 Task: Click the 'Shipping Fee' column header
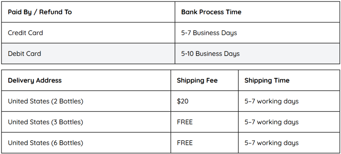click(204, 80)
